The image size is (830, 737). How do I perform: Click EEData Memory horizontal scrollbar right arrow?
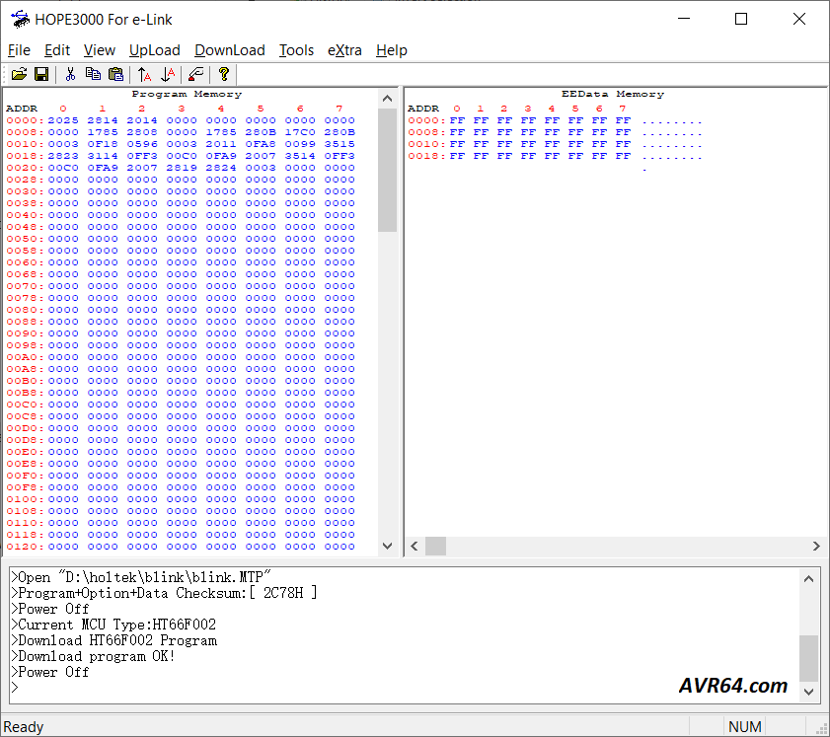[x=816, y=546]
